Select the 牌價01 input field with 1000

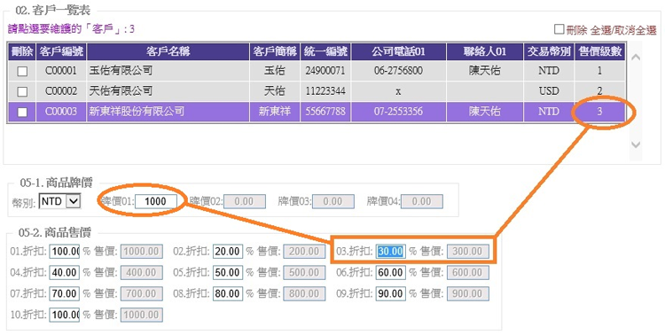click(156, 201)
